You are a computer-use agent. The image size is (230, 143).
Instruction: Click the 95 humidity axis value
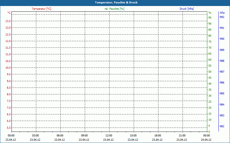(x=210, y=18)
